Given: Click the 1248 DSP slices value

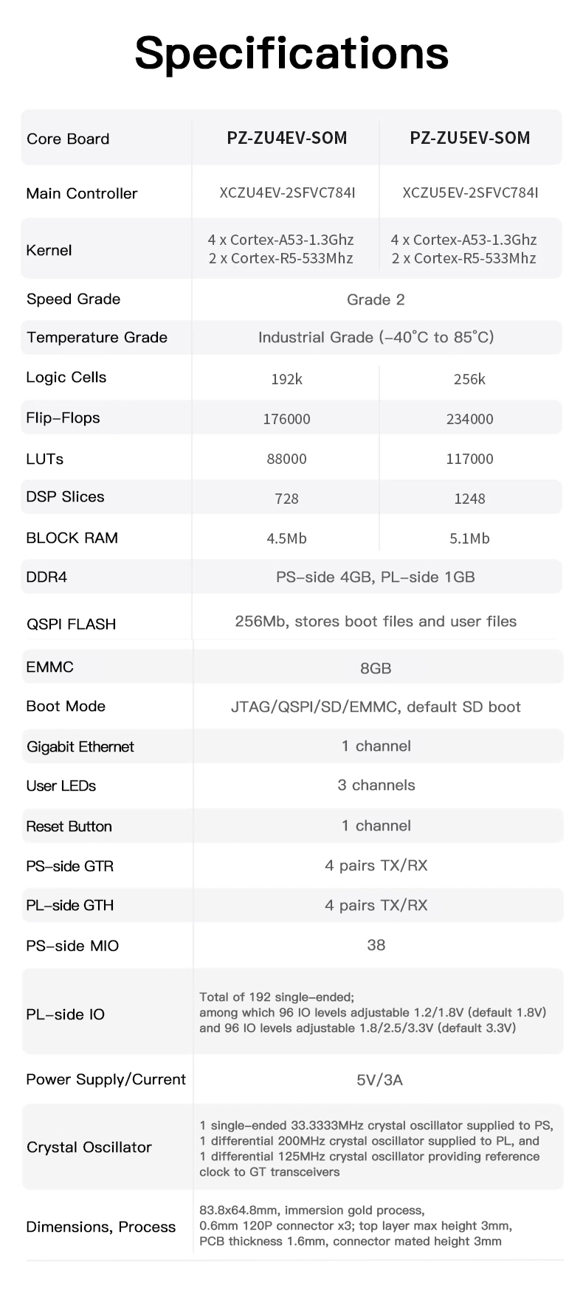Looking at the screenshot, I should click(469, 499).
